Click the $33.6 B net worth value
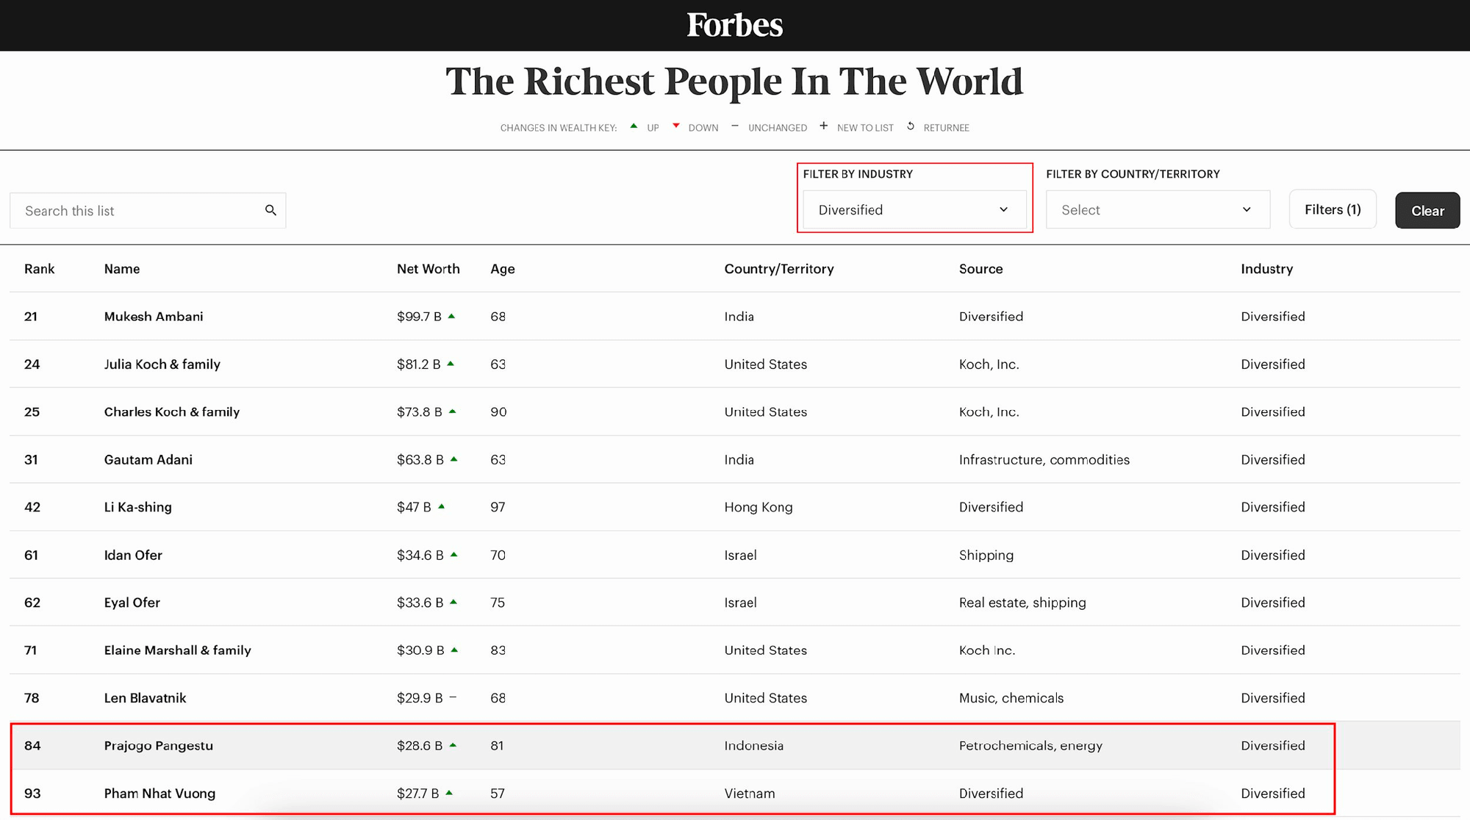Image resolution: width=1470 pixels, height=820 pixels. (420, 603)
